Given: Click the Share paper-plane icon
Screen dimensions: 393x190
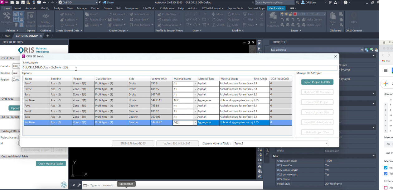Looking at the screenshot, I should (x=104, y=2).
